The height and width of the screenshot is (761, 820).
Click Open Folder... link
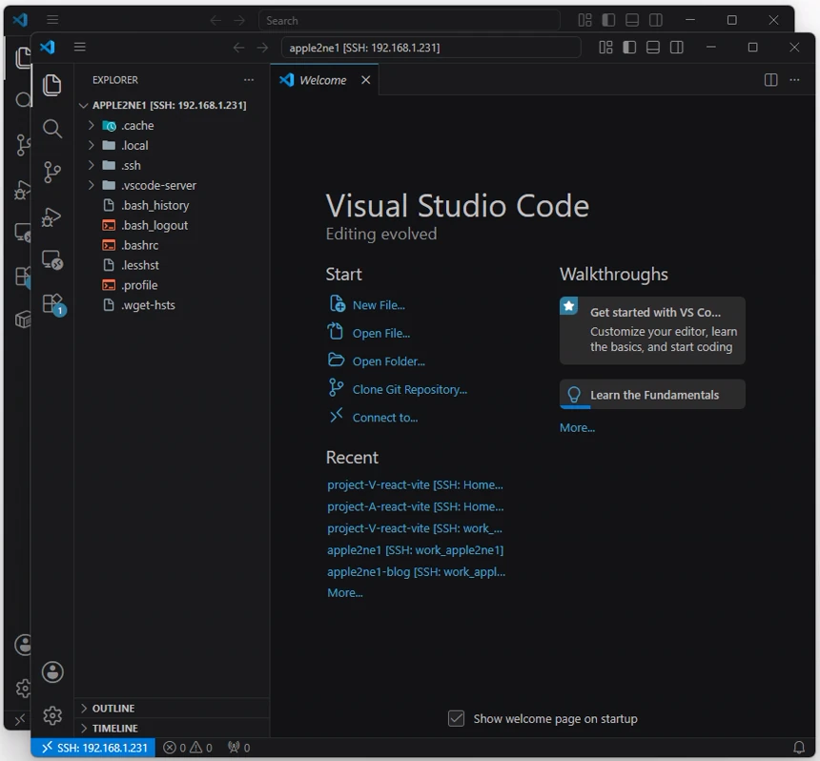[389, 361]
